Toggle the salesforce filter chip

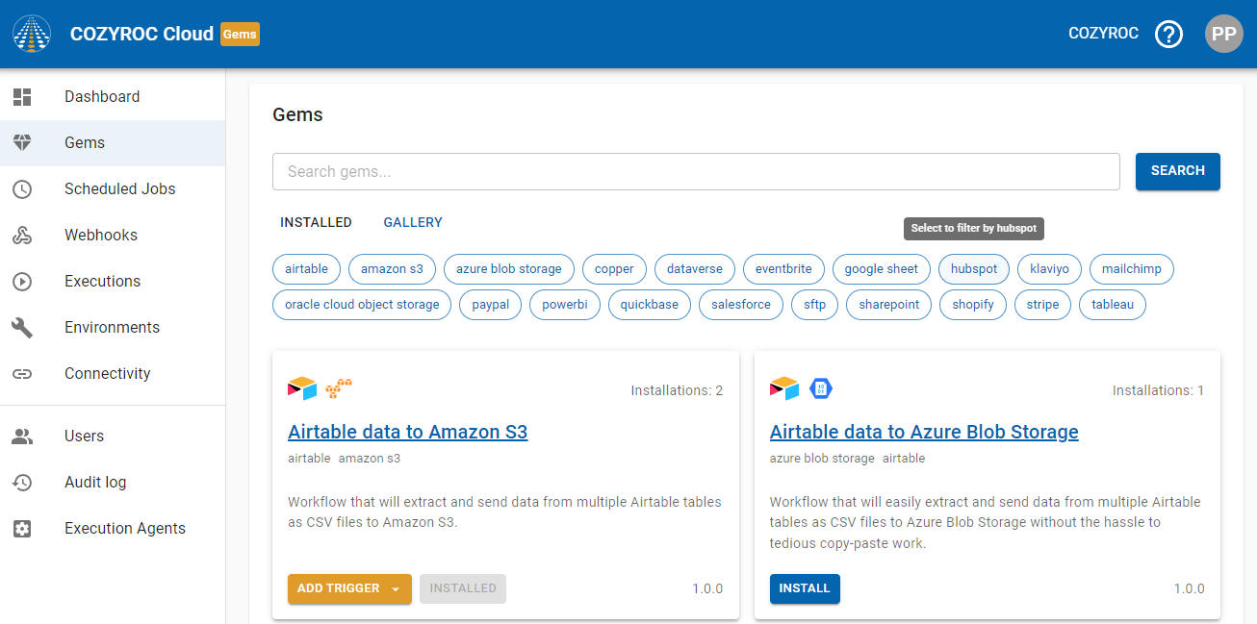tap(740, 305)
